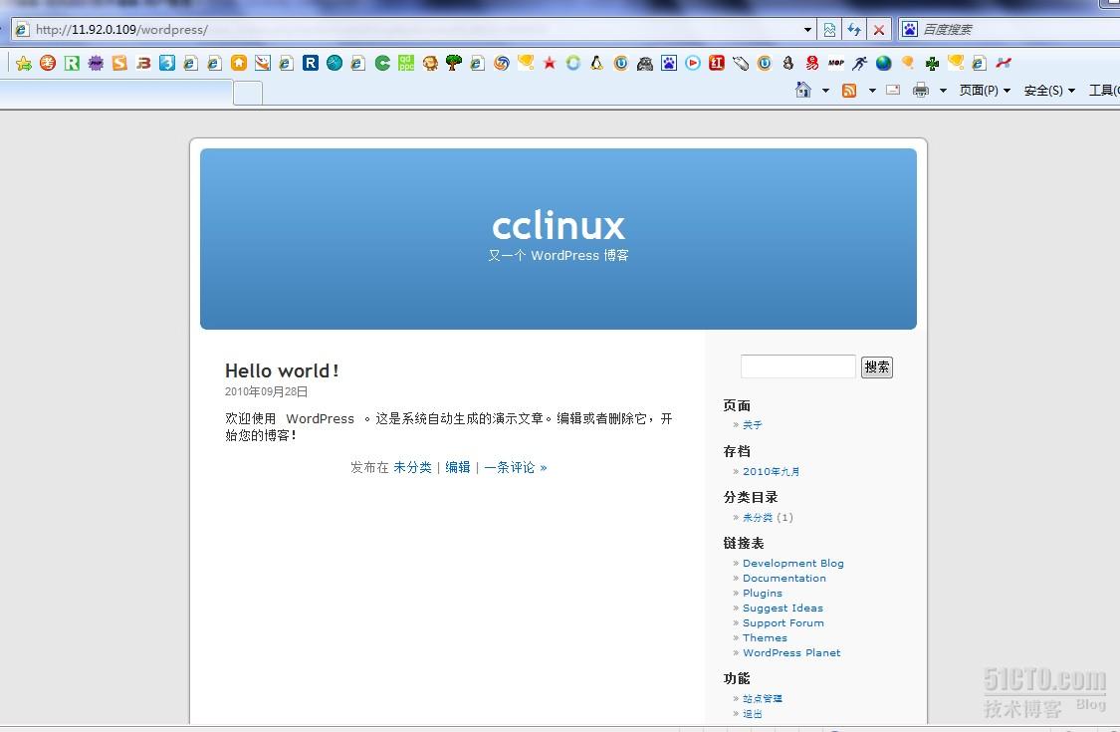Open the Themes link
Screen dimensions: 1120x732
pos(765,637)
